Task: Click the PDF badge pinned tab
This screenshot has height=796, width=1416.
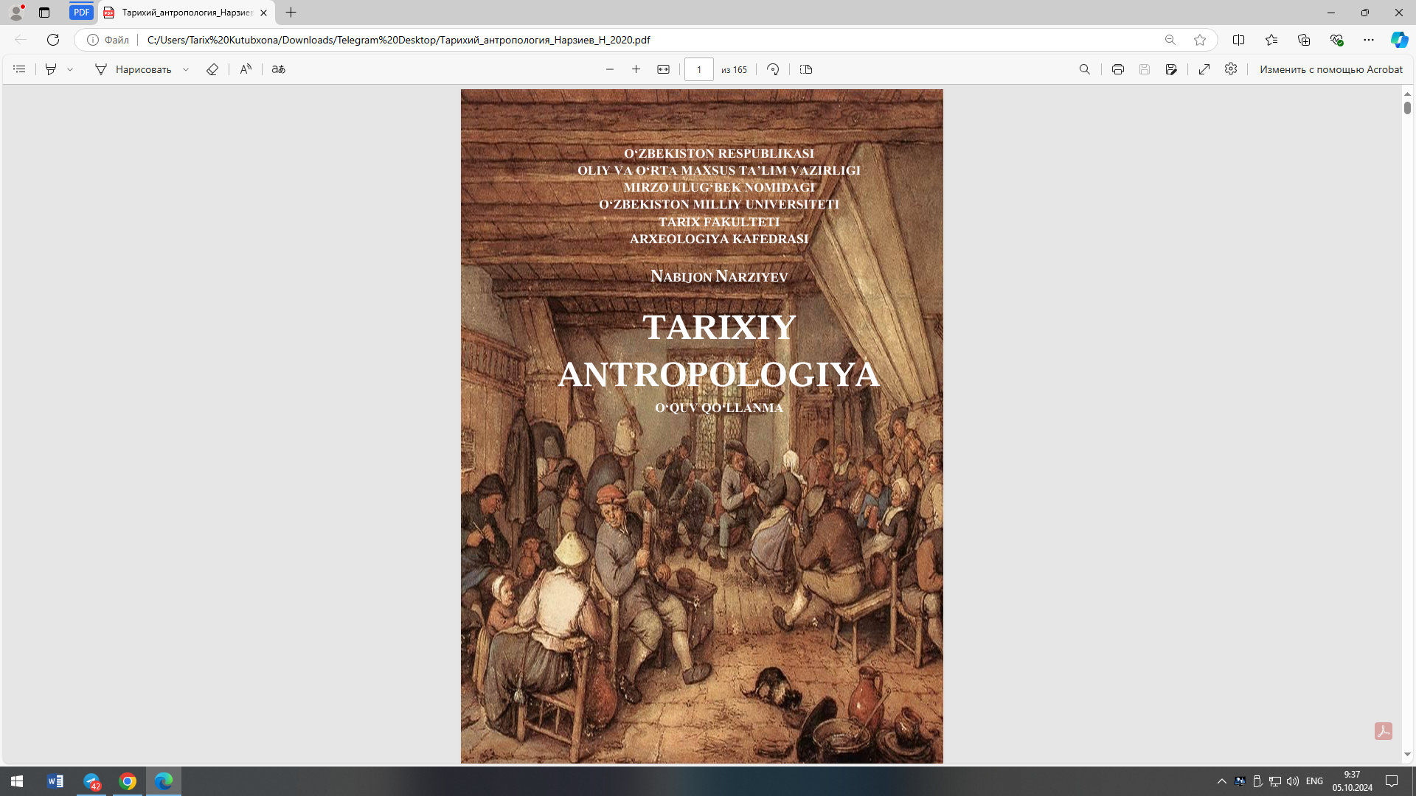Action: 82,13
